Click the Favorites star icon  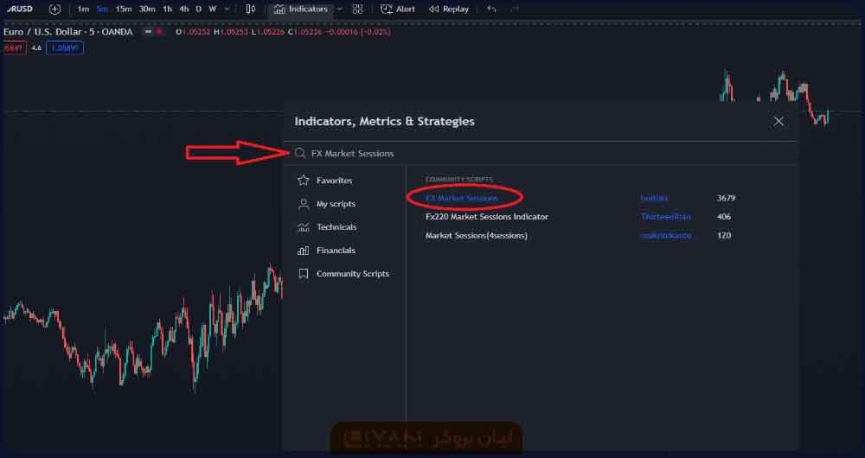[303, 181]
